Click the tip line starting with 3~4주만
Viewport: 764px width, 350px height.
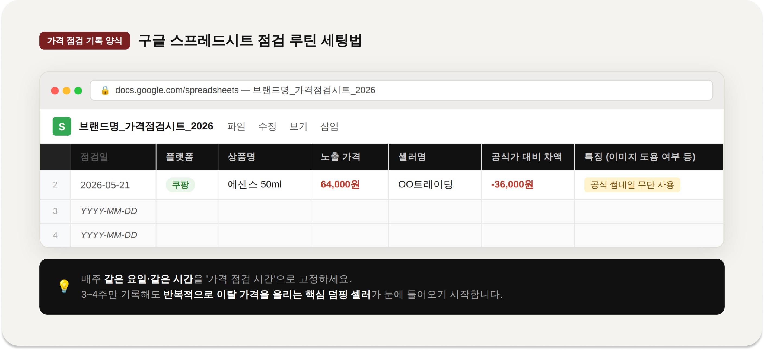tap(292, 295)
